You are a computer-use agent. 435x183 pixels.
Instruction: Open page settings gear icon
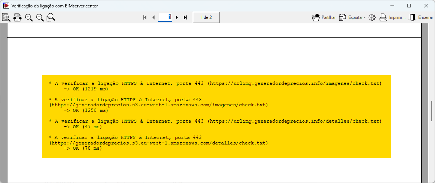[x=372, y=17]
